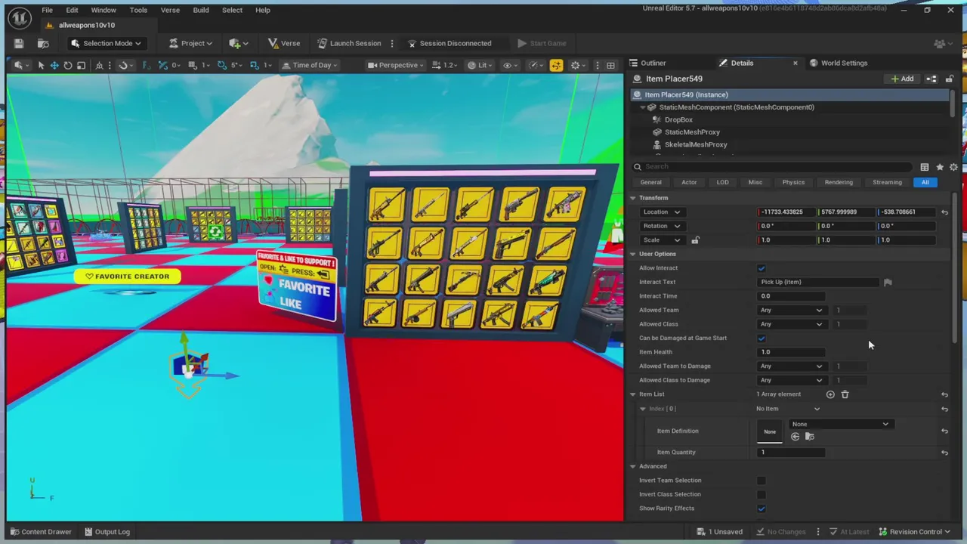Click the highlighted yellow viewport toolbar icon

coord(556,65)
